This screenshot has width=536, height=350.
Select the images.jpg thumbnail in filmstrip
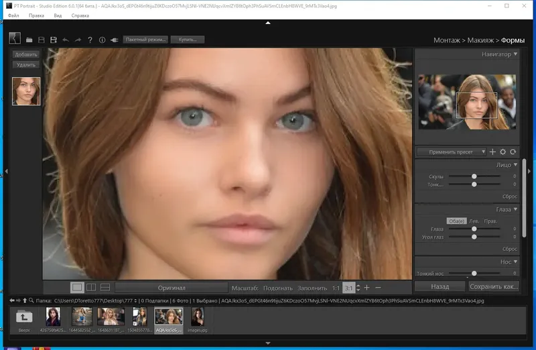(x=198, y=316)
